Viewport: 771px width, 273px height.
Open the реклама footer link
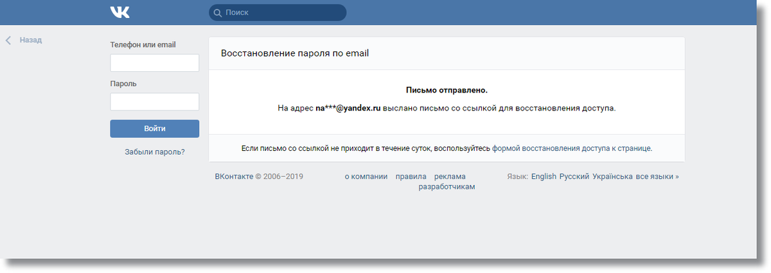[450, 177]
